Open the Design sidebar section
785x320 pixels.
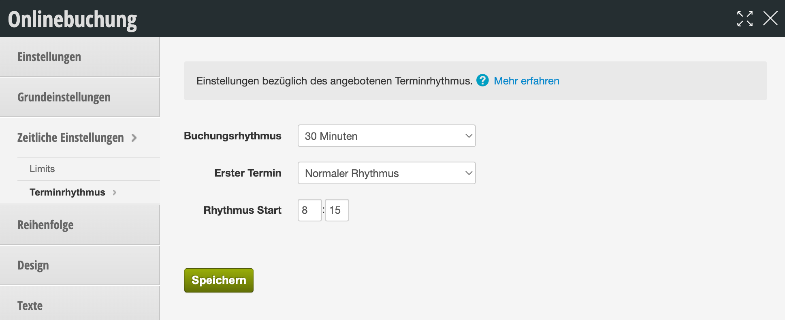80,265
